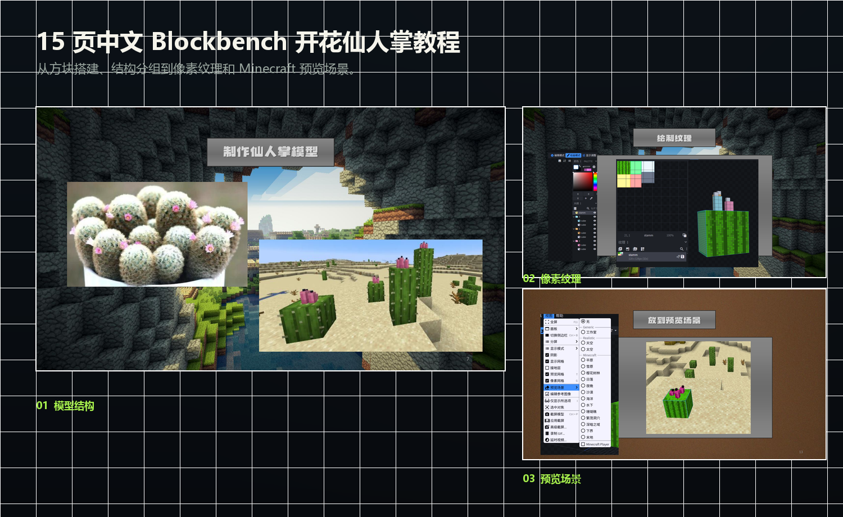843x517 pixels.
Task: Click the copy icon beside 100% zoom
Action: pyautogui.click(x=685, y=235)
